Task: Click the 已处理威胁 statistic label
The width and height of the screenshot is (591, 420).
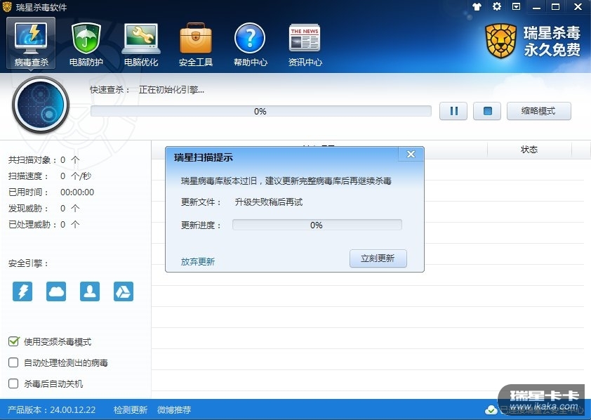Action: 32,225
